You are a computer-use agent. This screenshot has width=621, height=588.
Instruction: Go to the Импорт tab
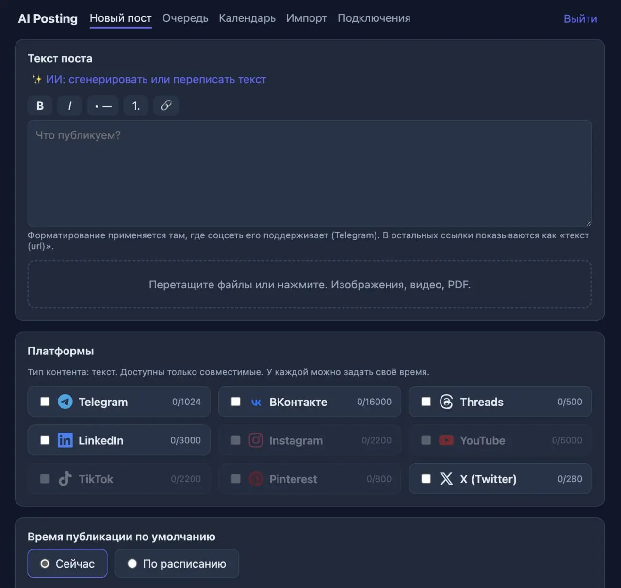307,18
